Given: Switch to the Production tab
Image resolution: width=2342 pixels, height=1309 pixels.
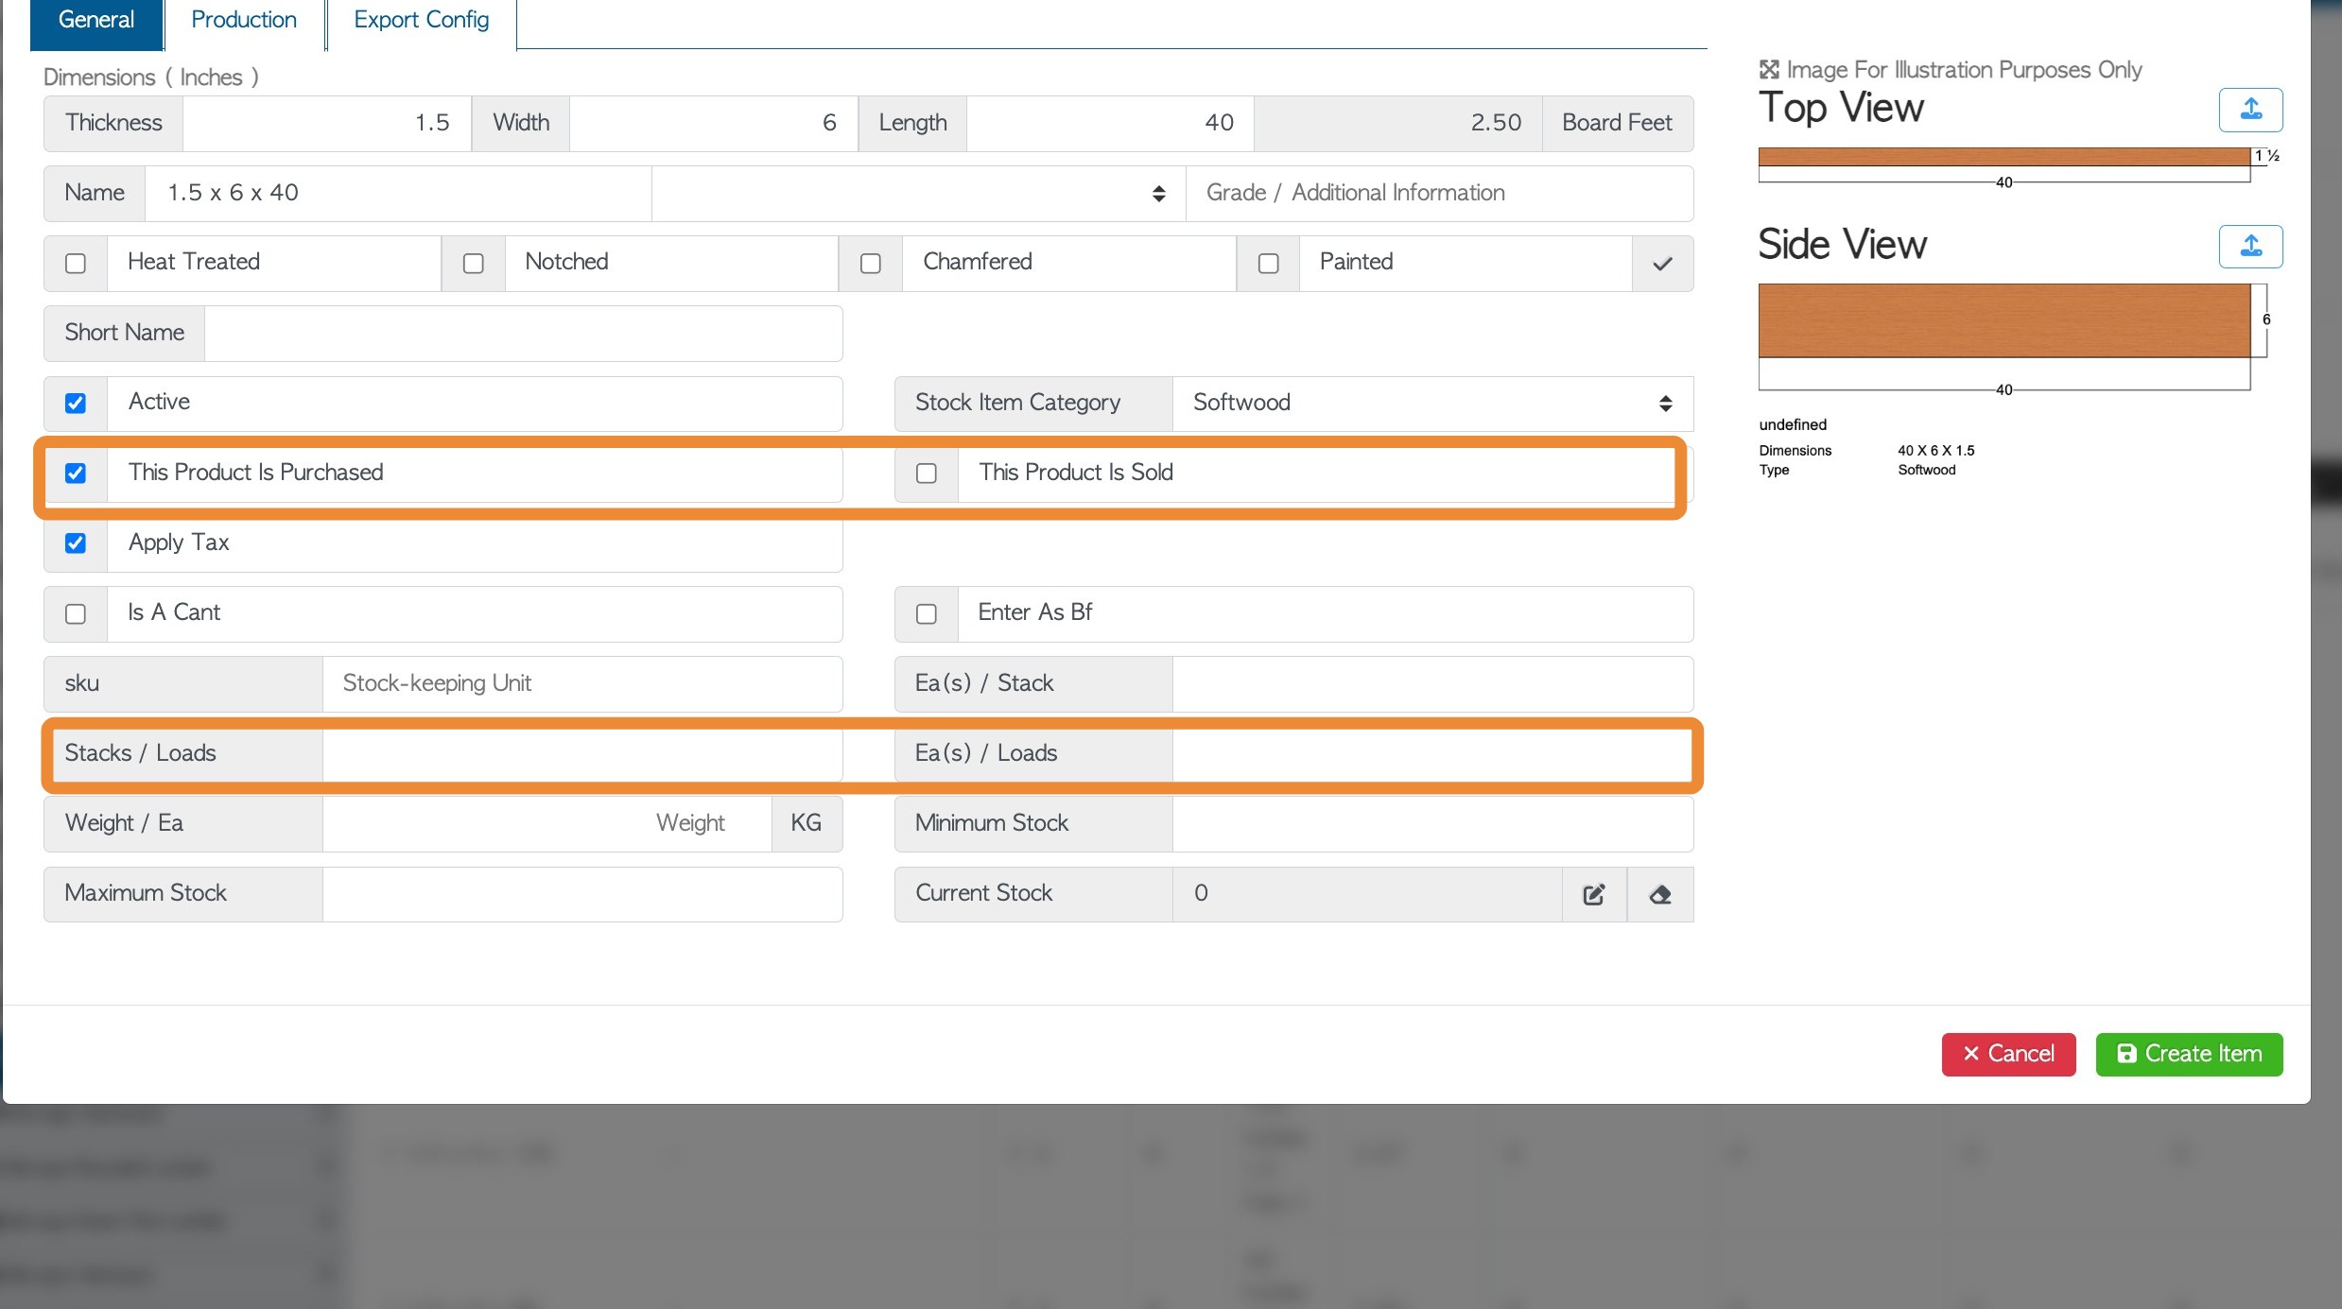Looking at the screenshot, I should [244, 20].
